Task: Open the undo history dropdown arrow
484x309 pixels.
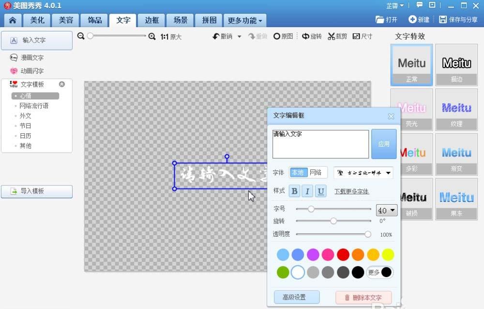Action: click(x=240, y=36)
